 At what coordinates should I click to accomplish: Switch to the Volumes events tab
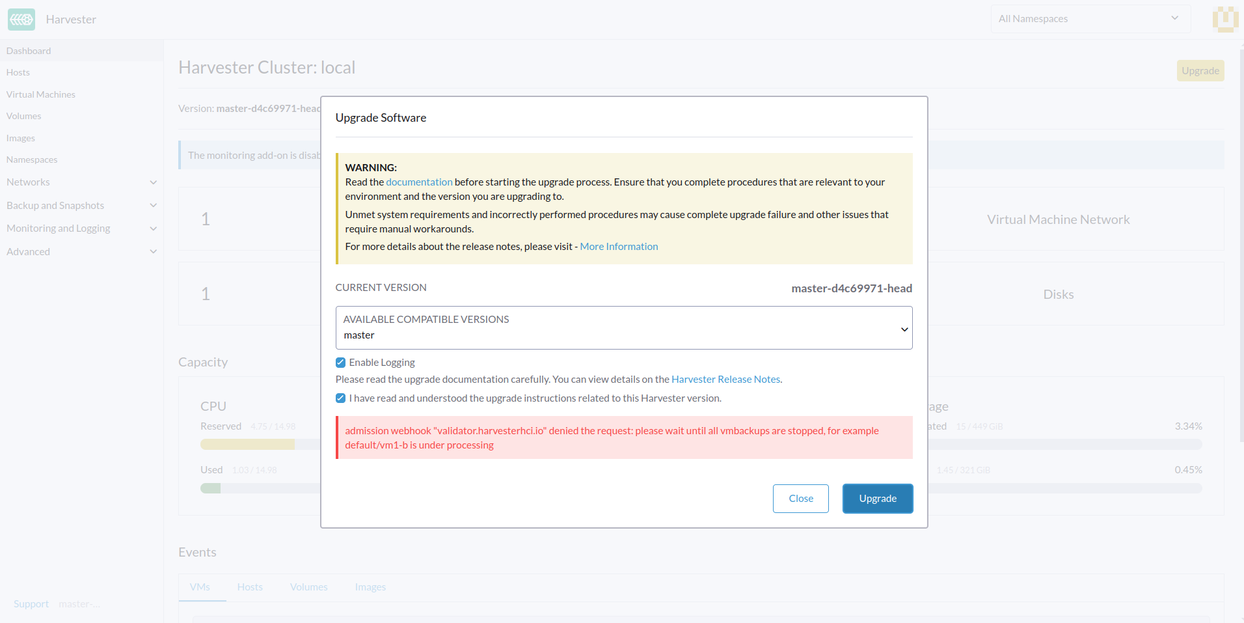click(x=308, y=587)
